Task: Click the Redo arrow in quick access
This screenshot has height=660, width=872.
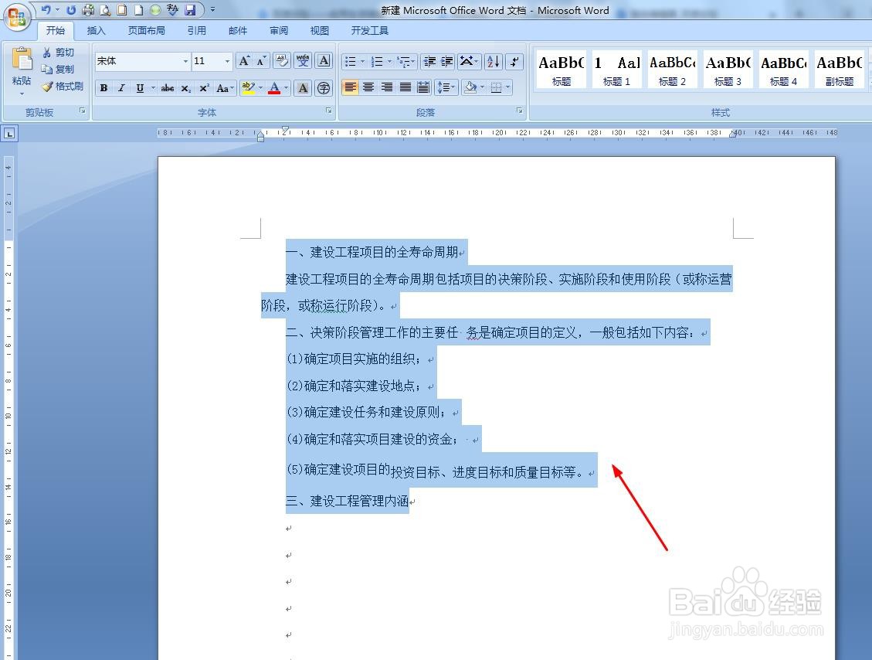Action: point(70,9)
